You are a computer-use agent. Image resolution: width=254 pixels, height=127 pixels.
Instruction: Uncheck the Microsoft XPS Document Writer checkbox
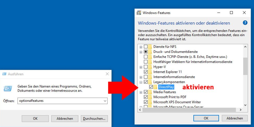(x=146, y=102)
